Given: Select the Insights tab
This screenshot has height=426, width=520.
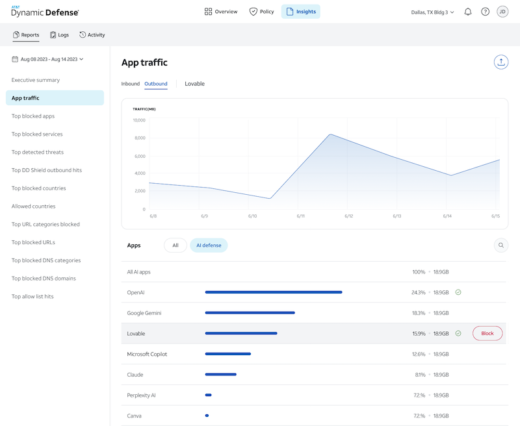Looking at the screenshot, I should click(x=301, y=12).
